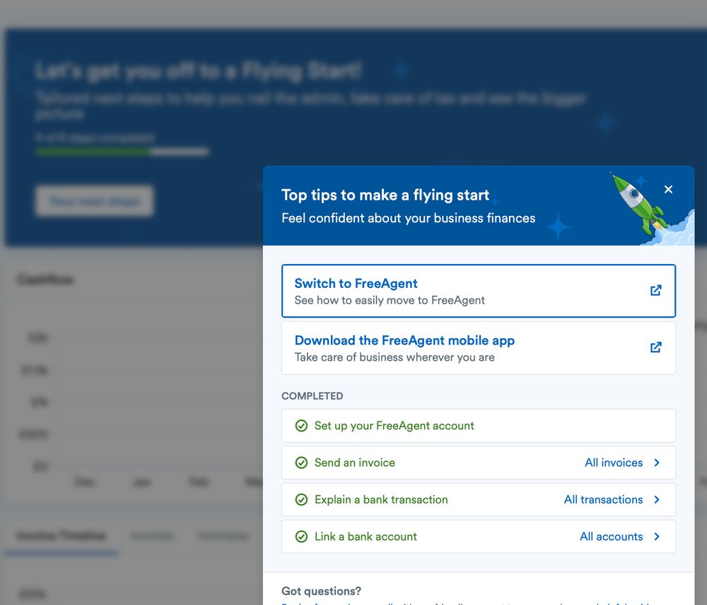707x605 pixels.
Task: Select the Explain a bank transaction step
Action: (x=479, y=499)
